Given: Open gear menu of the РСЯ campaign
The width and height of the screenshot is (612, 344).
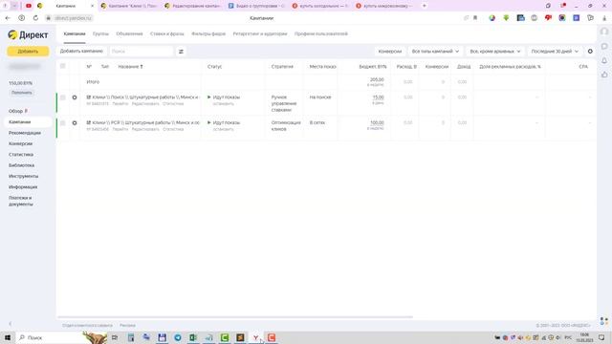Looking at the screenshot, I should [75, 123].
